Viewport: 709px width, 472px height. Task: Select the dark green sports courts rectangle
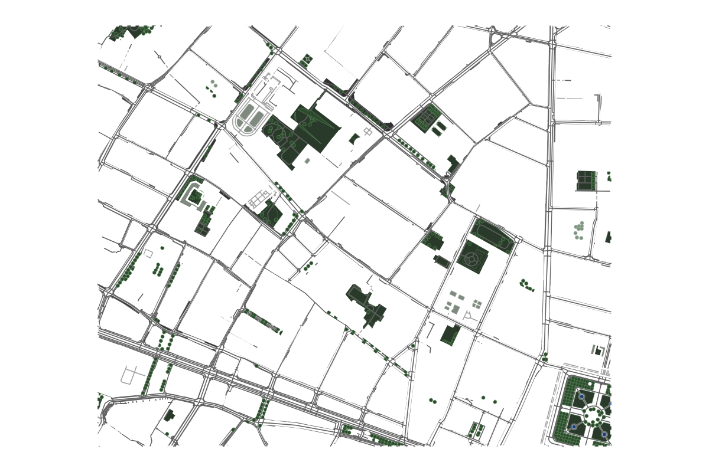point(586,181)
